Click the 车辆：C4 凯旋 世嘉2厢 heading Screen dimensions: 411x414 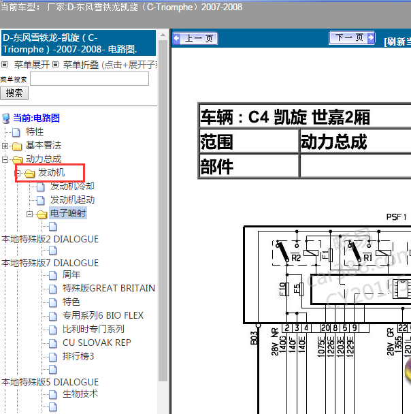pos(285,117)
